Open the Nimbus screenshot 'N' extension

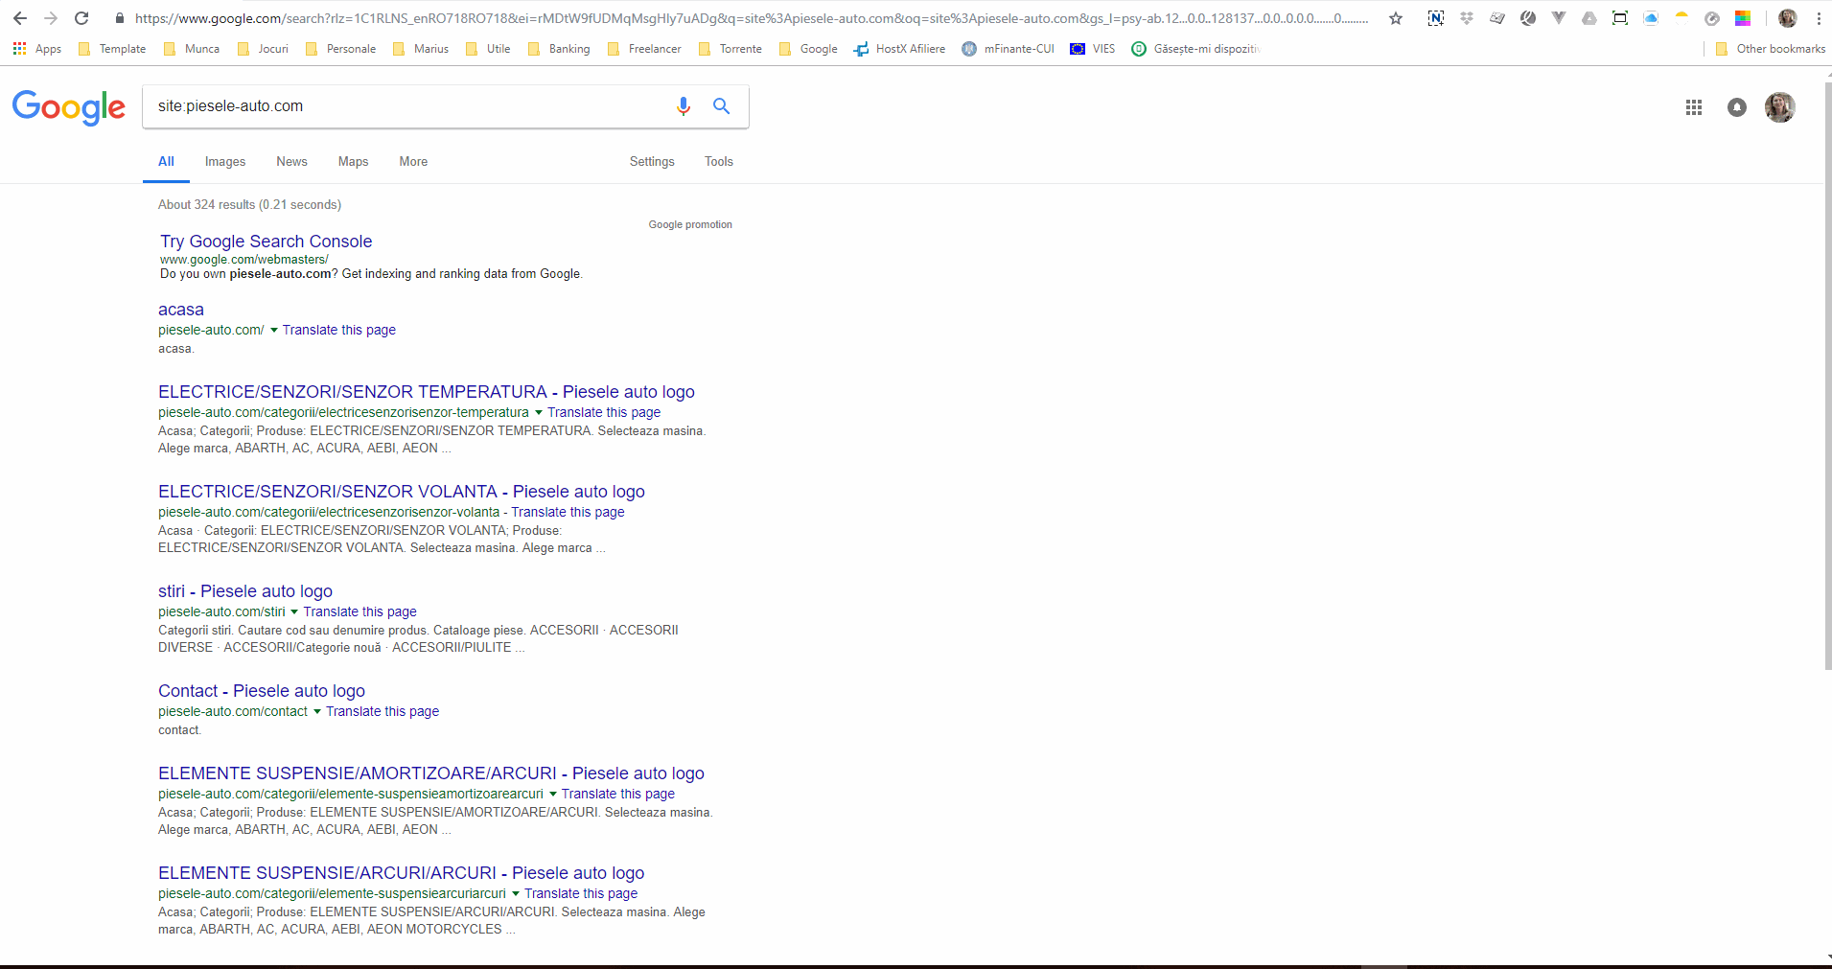point(1436,18)
